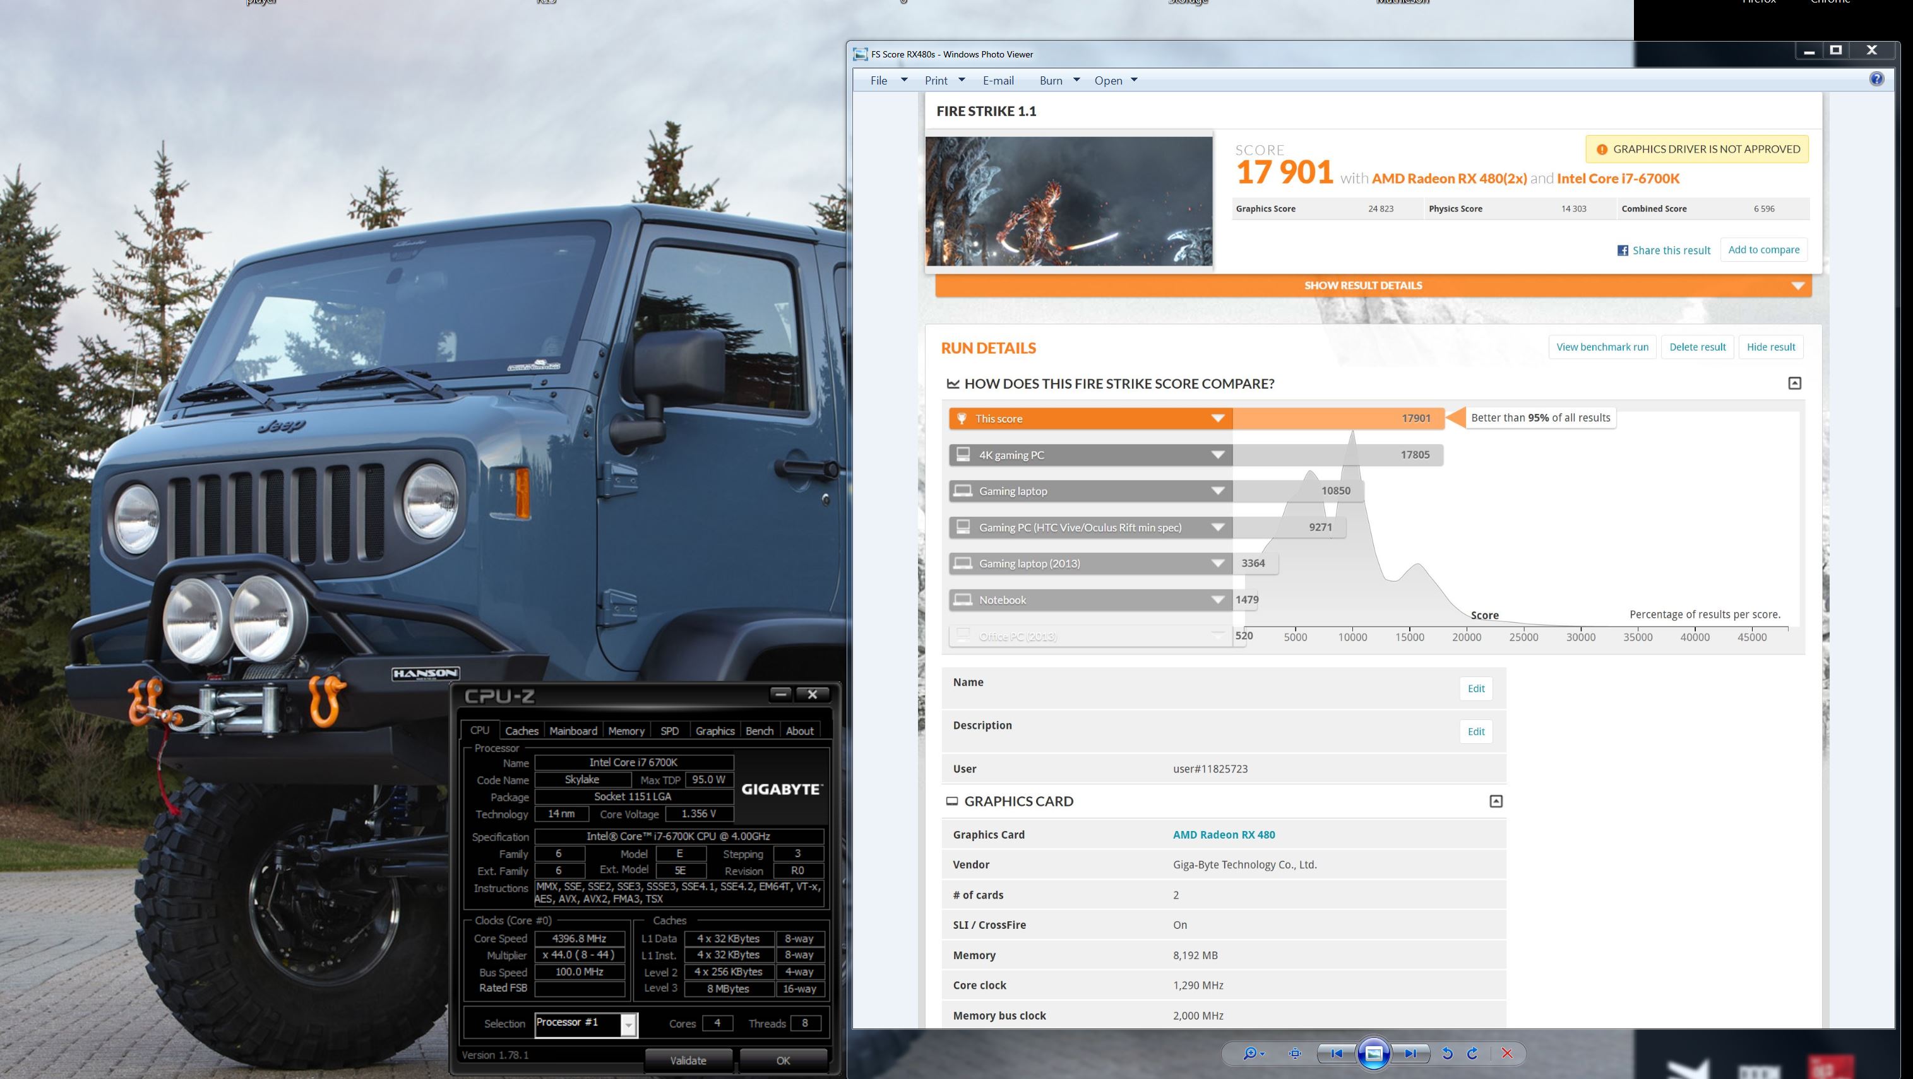Toggle the CrossFire On status indicator
Screen dimensions: 1913x1079
tap(1179, 924)
